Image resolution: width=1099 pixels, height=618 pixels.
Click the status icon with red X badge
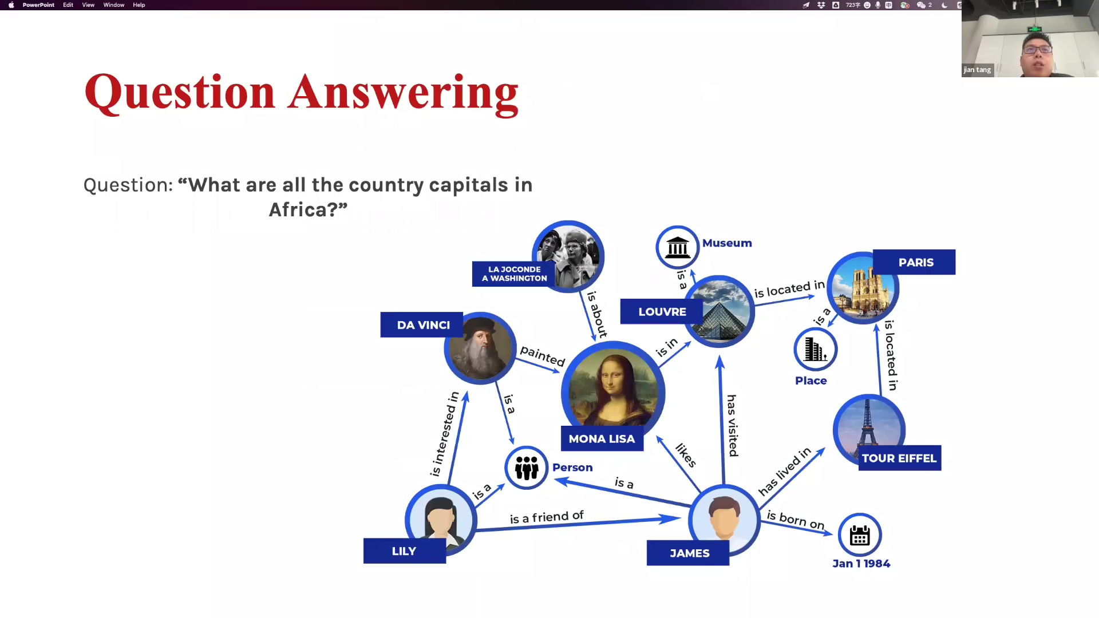pos(905,5)
